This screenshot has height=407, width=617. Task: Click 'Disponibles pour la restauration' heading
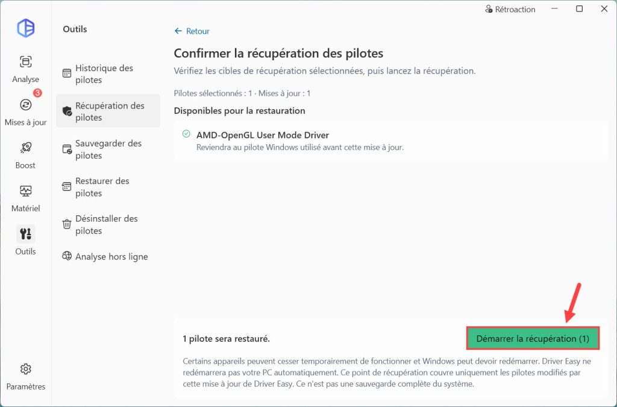click(239, 110)
